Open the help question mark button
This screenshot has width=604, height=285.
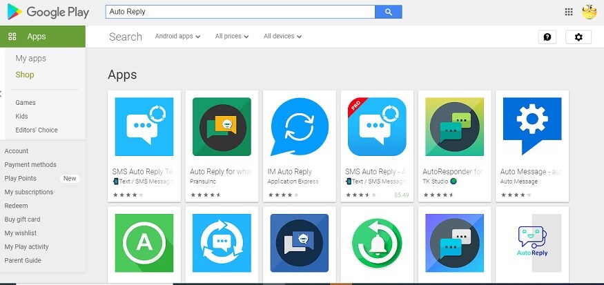[547, 37]
